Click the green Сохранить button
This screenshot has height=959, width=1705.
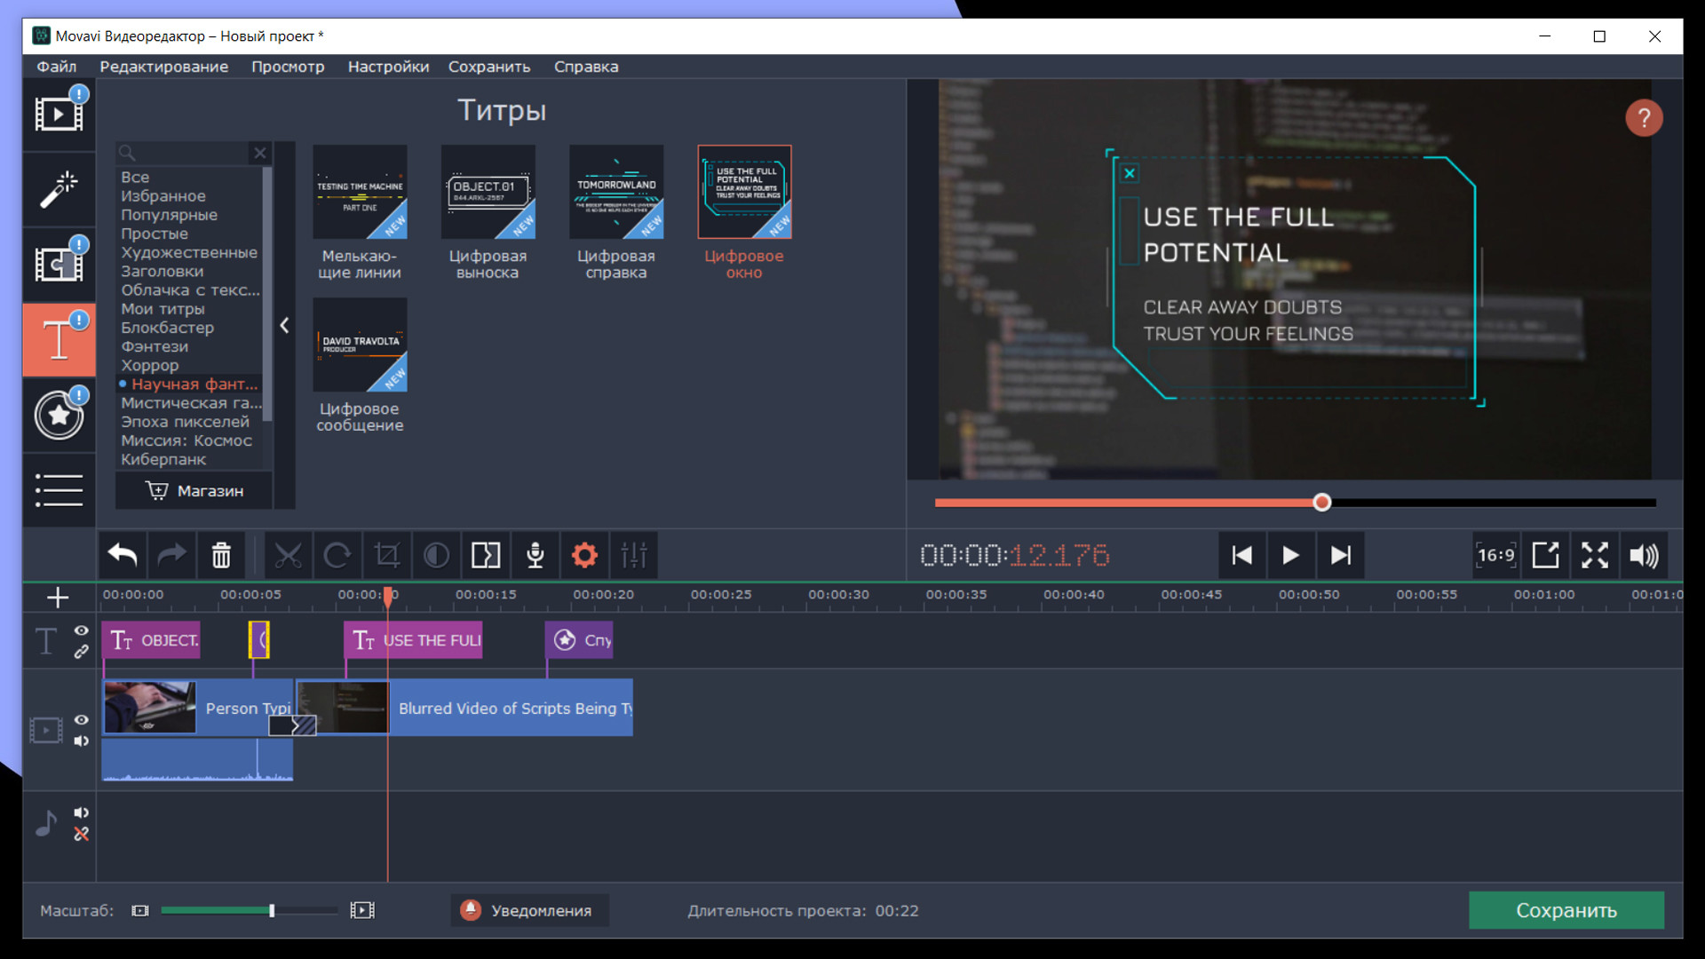coord(1566,910)
